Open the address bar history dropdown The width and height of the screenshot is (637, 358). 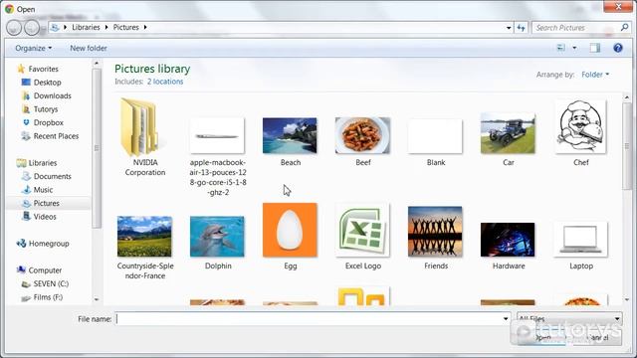(509, 28)
